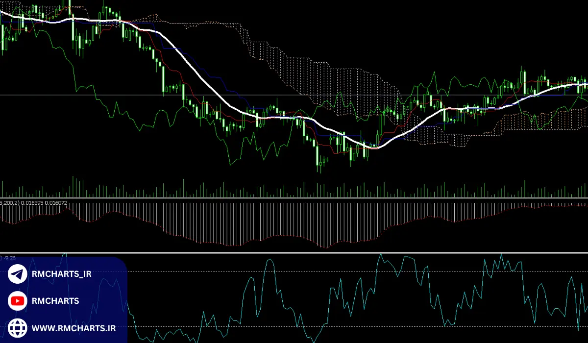Image resolution: width=588 pixels, height=343 pixels.
Task: Click the separator between volume and histogram panels
Action: [x=294, y=198]
